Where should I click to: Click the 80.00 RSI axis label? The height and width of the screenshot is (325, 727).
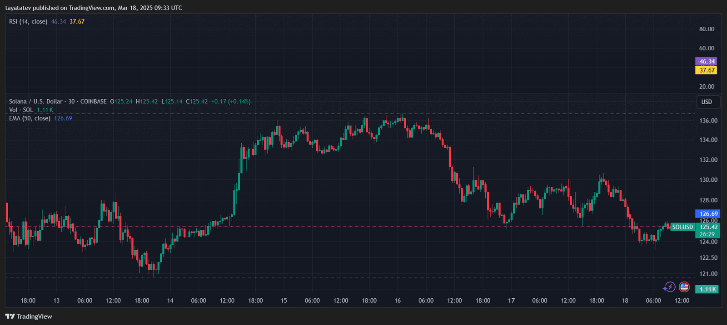coord(707,29)
